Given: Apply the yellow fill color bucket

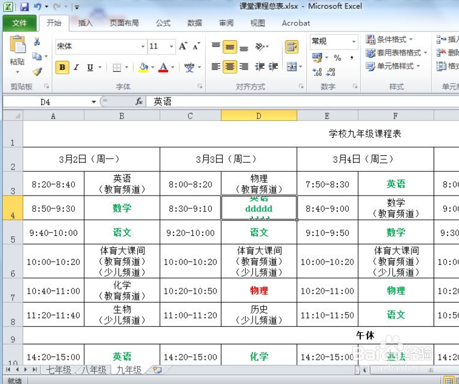Looking at the screenshot, I should coord(143,68).
